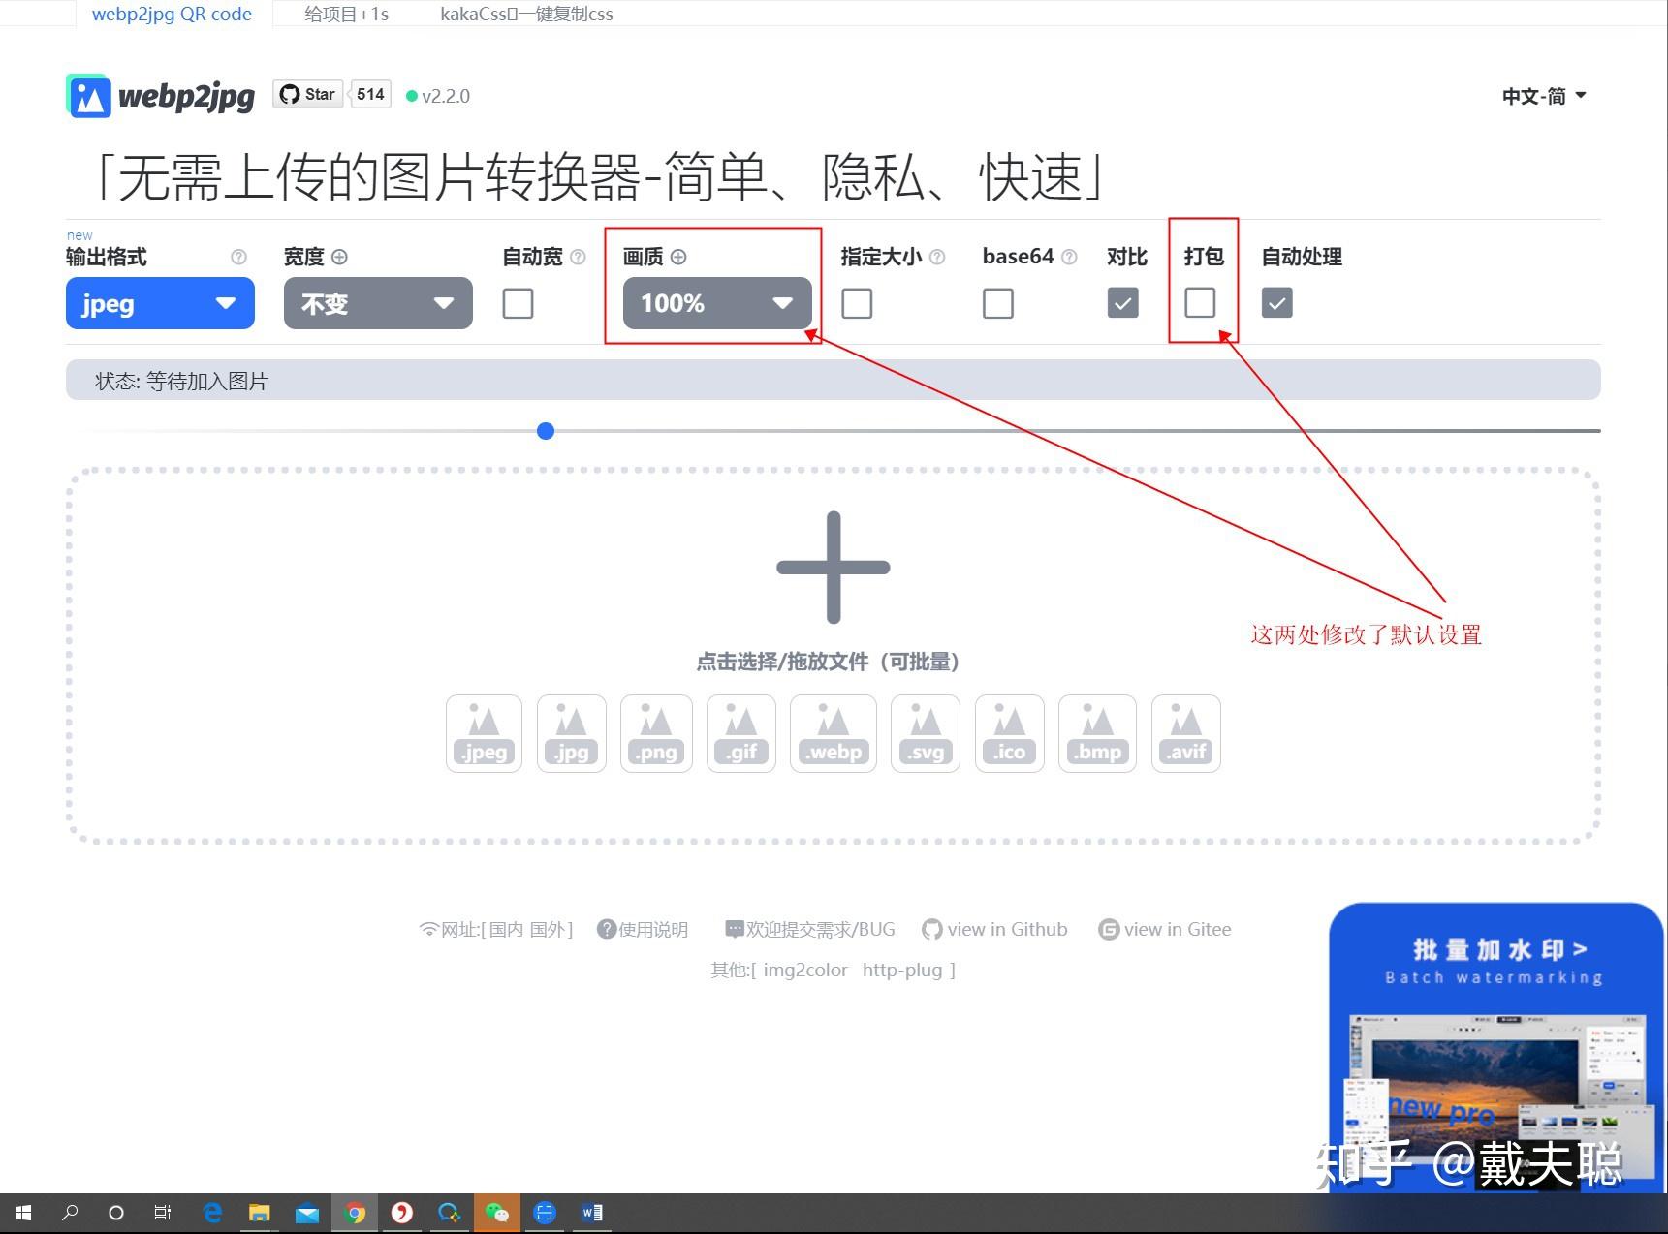Click the .jpg format icon
Viewport: 1668px width, 1234px height.
pos(571,733)
